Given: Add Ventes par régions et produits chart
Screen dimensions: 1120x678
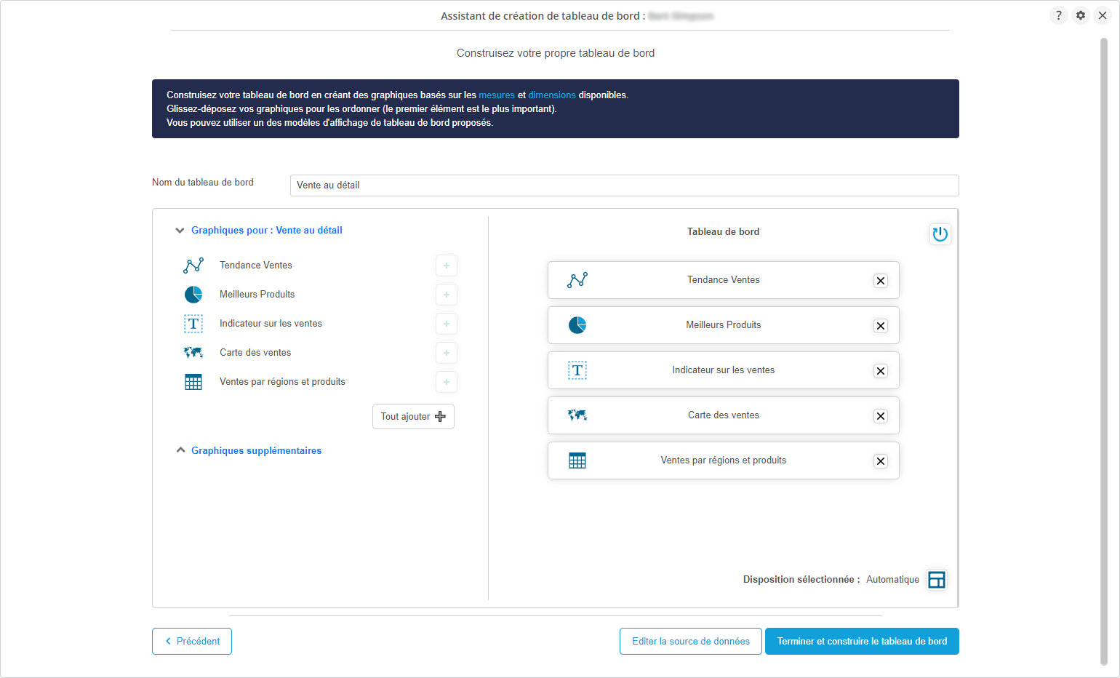Looking at the screenshot, I should (x=446, y=382).
